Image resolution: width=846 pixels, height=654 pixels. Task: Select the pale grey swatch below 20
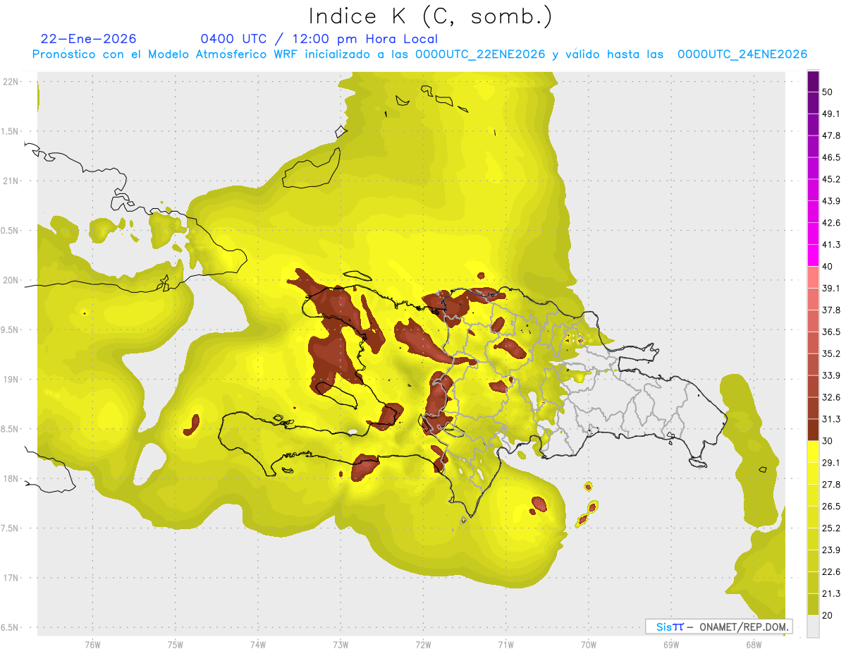pos(813,626)
